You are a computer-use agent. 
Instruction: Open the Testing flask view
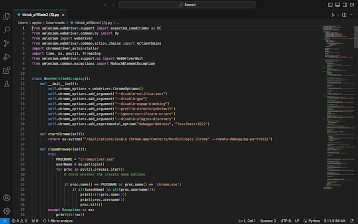click(7, 84)
